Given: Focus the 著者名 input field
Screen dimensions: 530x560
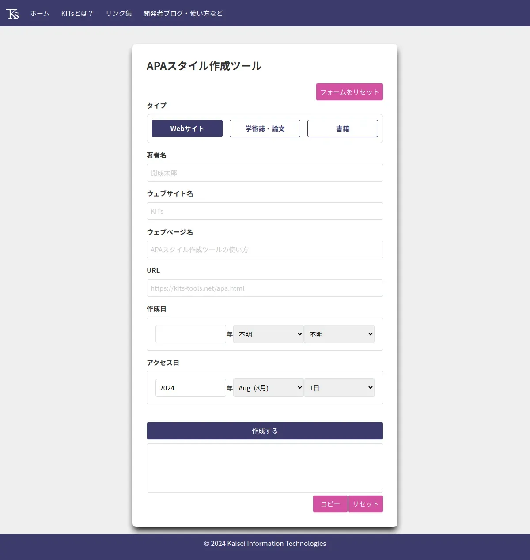Looking at the screenshot, I should pyautogui.click(x=265, y=173).
